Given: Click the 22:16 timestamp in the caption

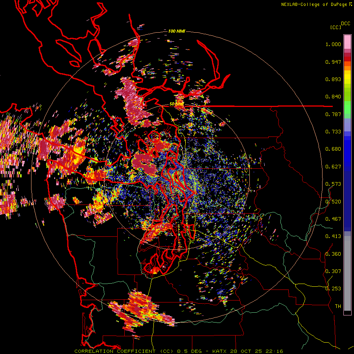Looking at the screenshot, I should coord(274,351).
